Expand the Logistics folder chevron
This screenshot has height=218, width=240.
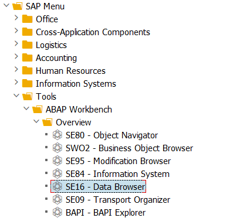[16, 43]
